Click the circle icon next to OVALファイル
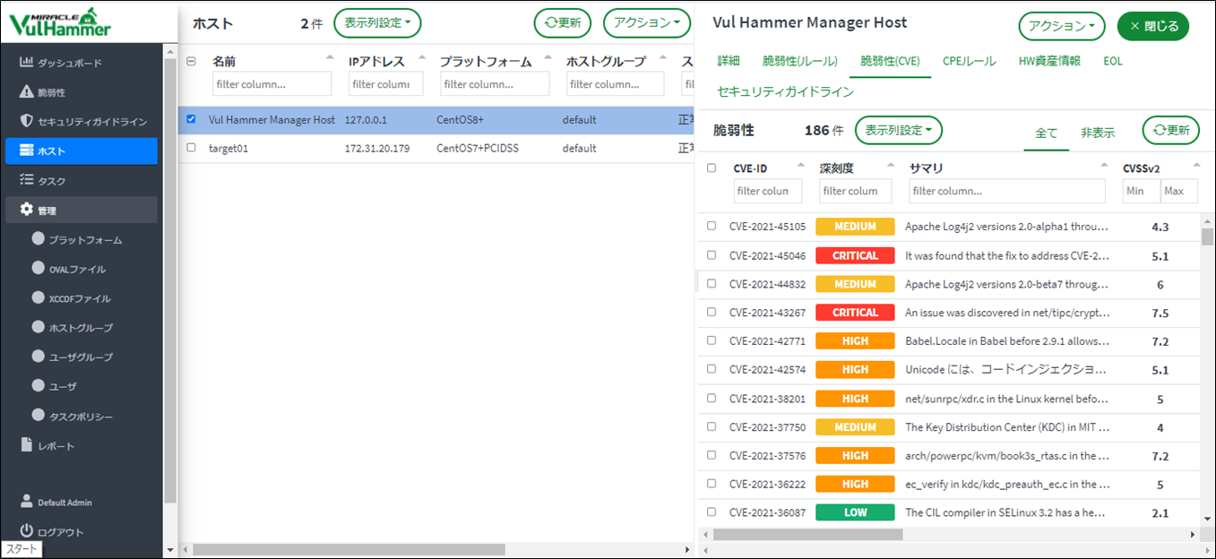The width and height of the screenshot is (1216, 559). pyautogui.click(x=38, y=268)
